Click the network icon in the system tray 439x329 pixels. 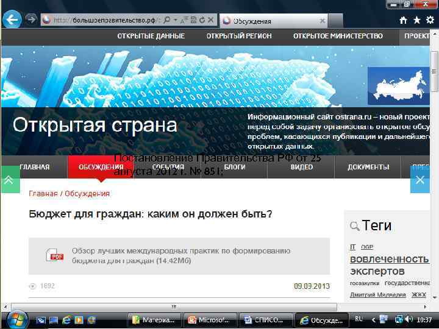pos(398,319)
